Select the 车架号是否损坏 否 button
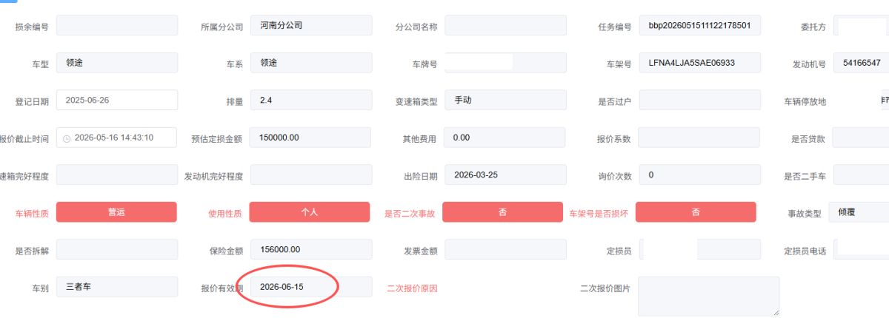The width and height of the screenshot is (889, 318). 696,212
